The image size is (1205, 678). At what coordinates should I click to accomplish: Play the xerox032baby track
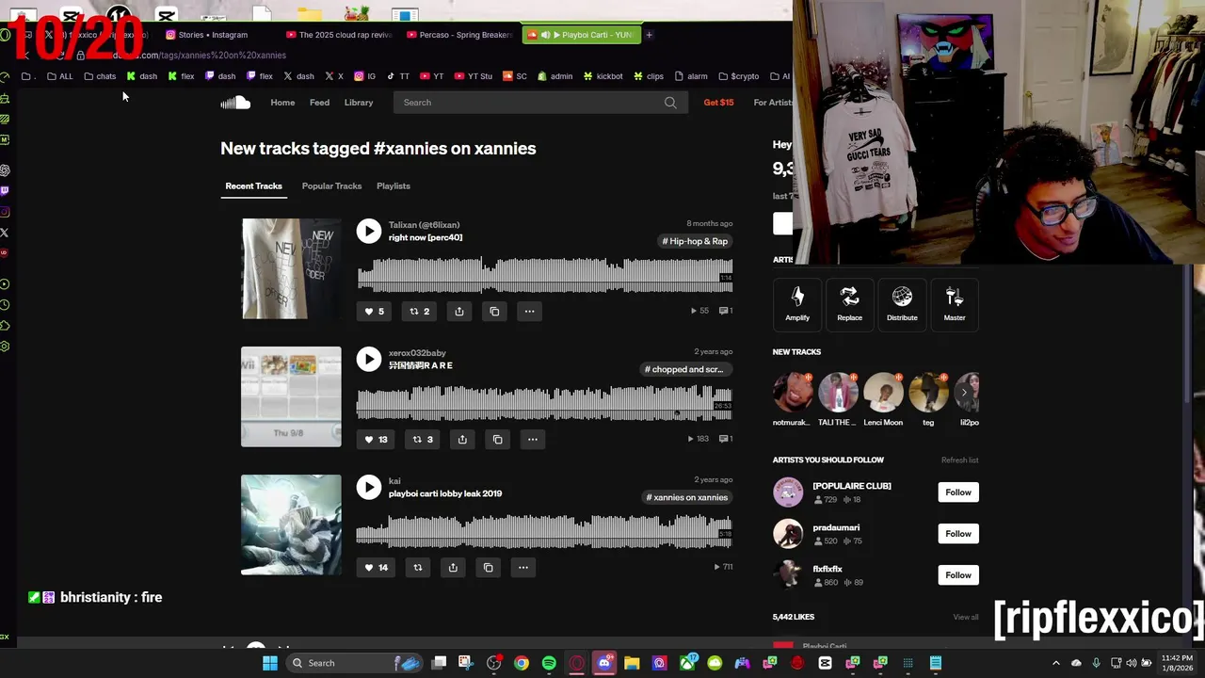(369, 359)
